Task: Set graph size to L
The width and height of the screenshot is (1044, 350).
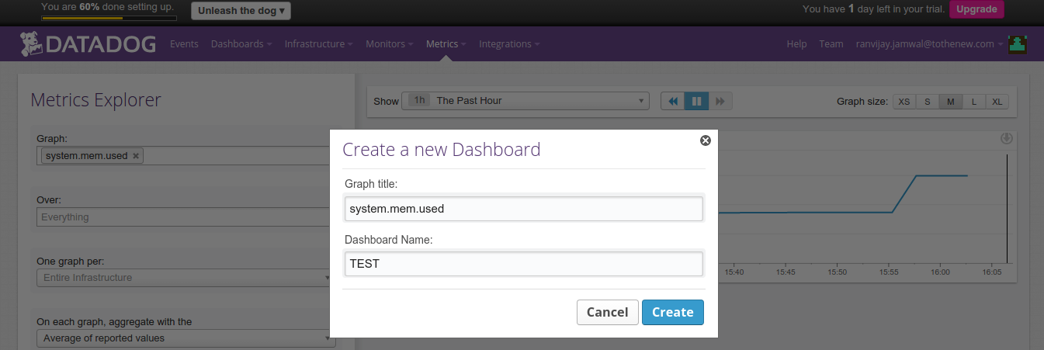Action: tap(974, 102)
